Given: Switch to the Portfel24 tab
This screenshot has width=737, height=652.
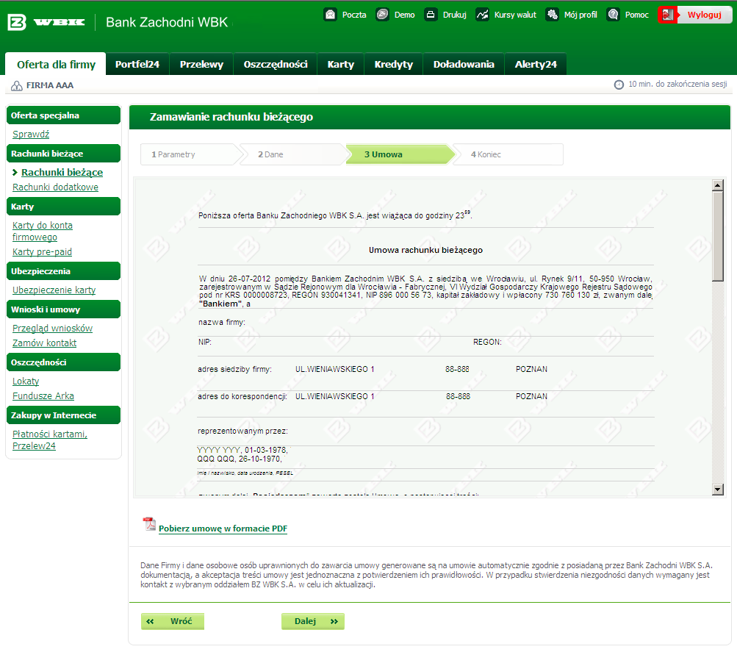Looking at the screenshot, I should tap(137, 64).
